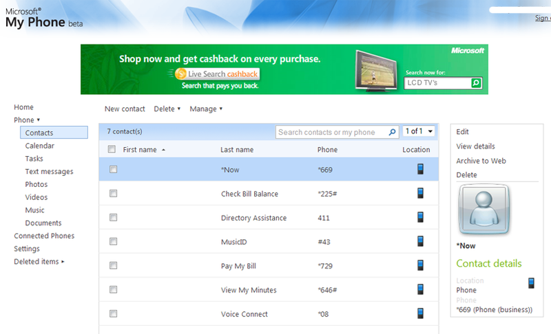Open Documents in sidebar
Screen dimensions: 551x334
pyautogui.click(x=43, y=223)
